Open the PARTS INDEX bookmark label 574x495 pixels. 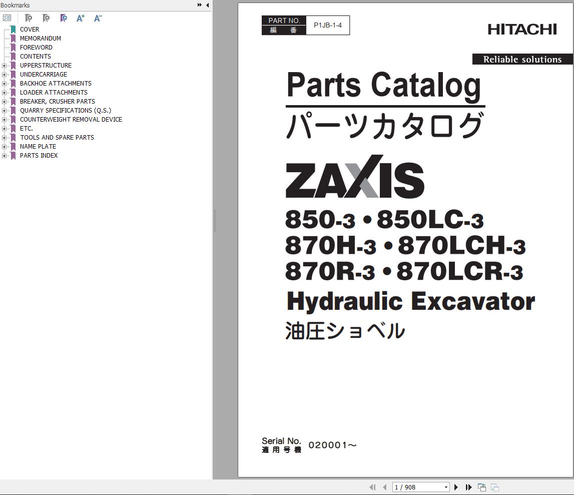[x=39, y=155]
